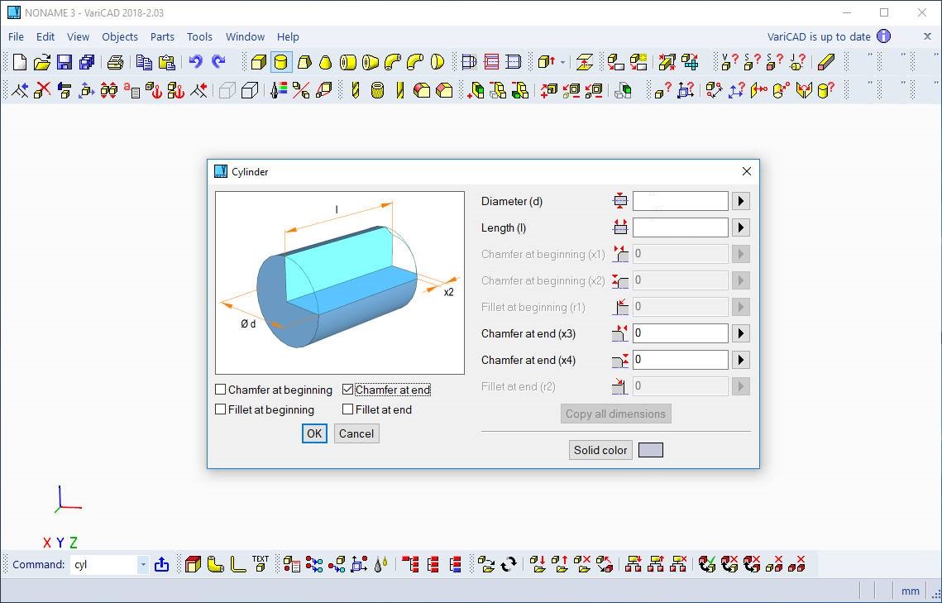This screenshot has height=603, width=942.
Task: Select the Pipe (hollow cylinder) tool
Action: tap(348, 62)
